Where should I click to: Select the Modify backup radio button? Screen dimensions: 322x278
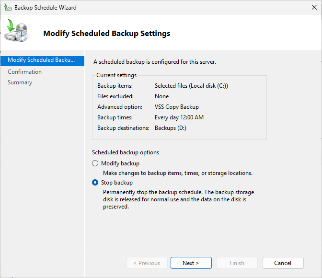[x=95, y=163]
